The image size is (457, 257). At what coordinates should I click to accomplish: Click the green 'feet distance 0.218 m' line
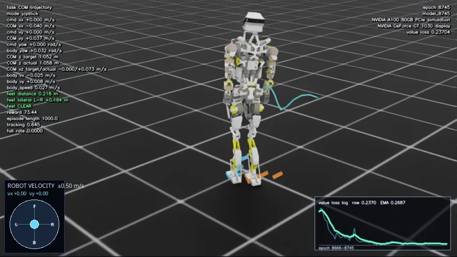point(33,94)
